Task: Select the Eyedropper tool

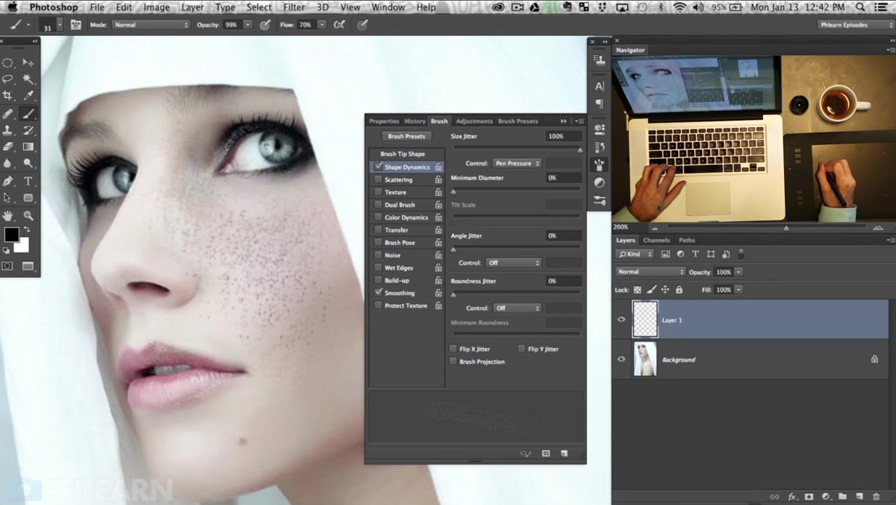Action: pyautogui.click(x=28, y=96)
